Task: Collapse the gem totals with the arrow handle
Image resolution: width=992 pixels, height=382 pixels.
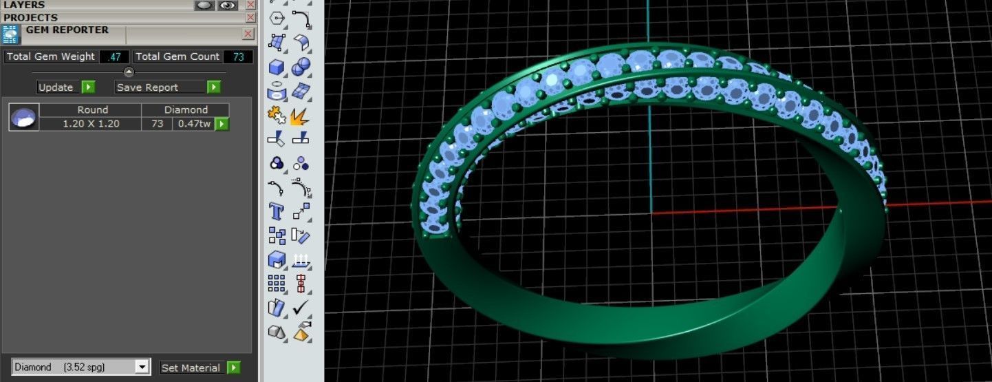Action: click(129, 72)
